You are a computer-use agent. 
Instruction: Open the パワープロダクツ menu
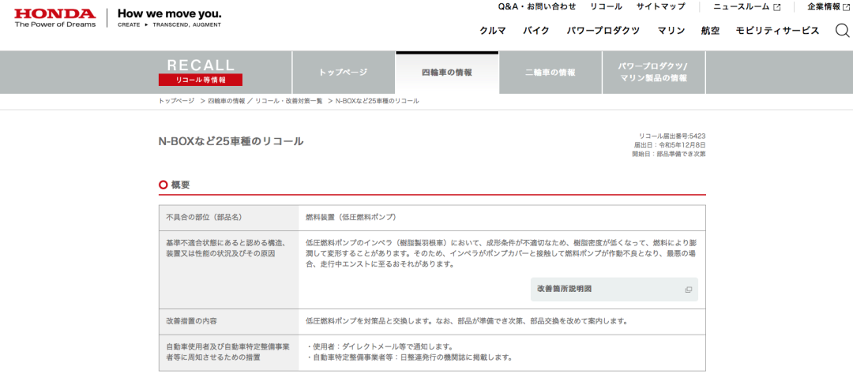603,31
